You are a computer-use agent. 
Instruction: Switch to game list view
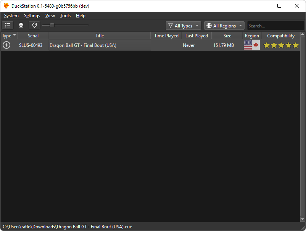point(8,25)
